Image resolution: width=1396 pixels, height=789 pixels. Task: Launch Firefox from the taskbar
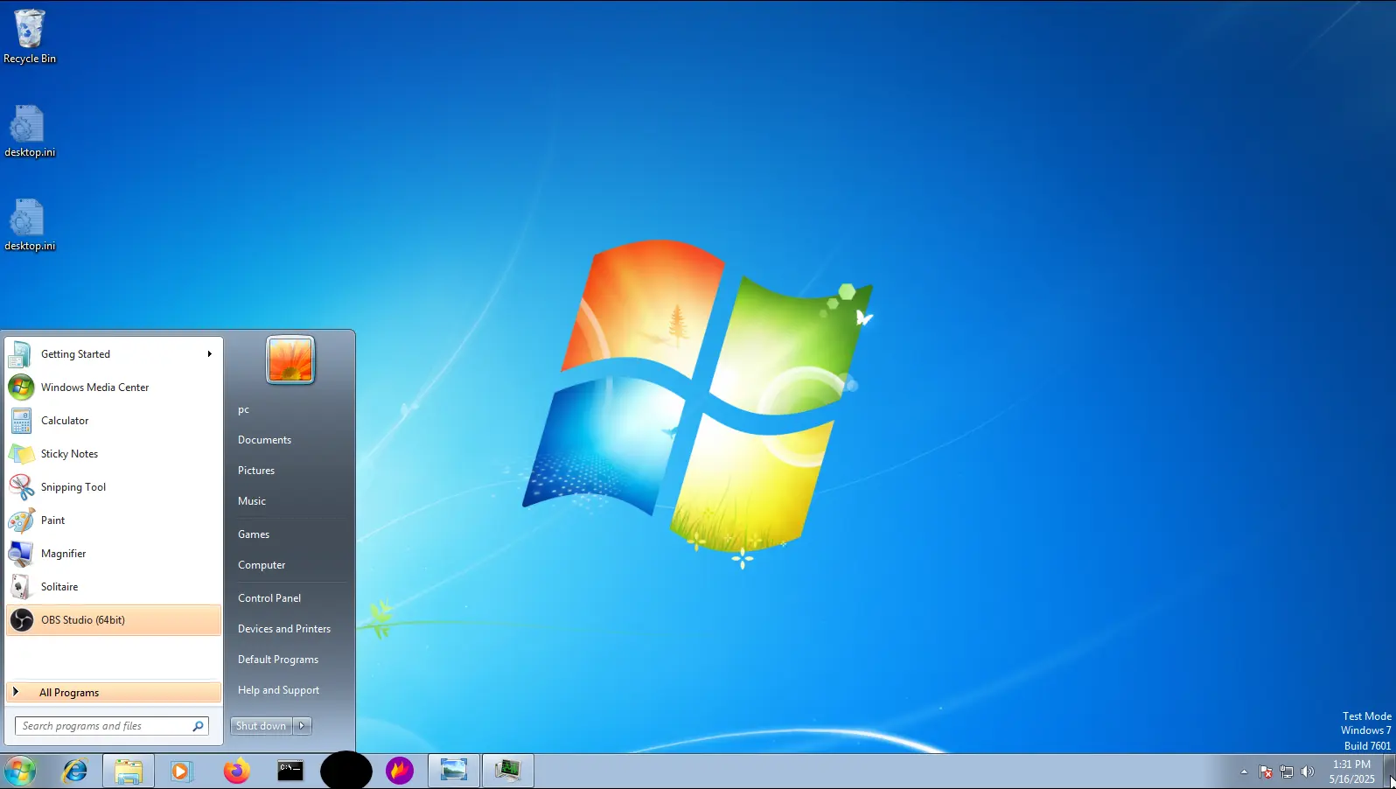point(236,771)
